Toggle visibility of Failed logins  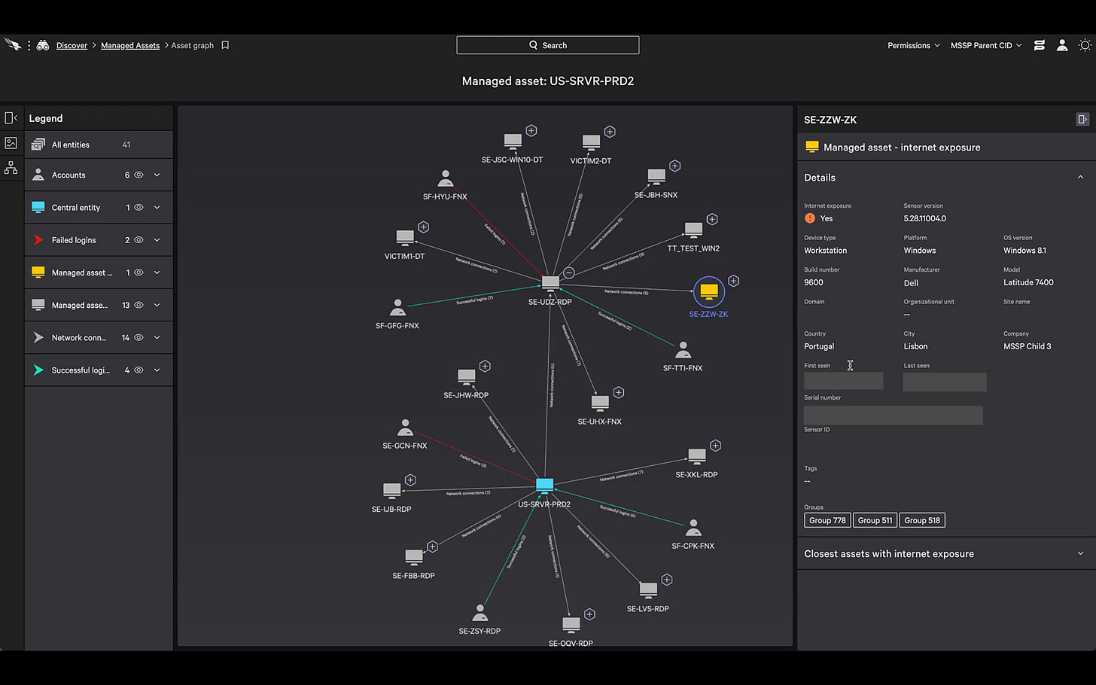[x=139, y=240]
